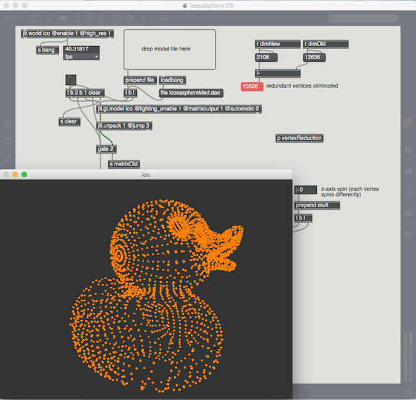Click the bang button above t b 2 b 1 clear
This screenshot has width=416, height=400.
tap(71, 80)
